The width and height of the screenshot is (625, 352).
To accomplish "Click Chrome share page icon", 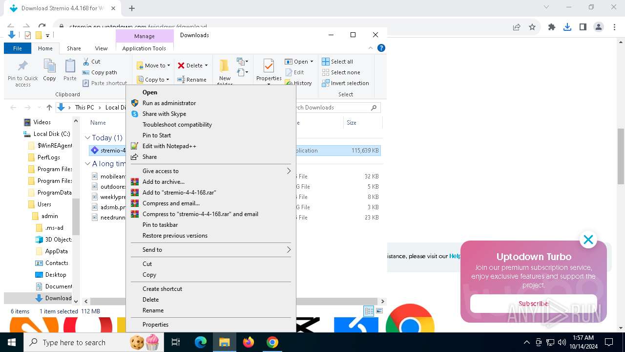I will tap(517, 27).
